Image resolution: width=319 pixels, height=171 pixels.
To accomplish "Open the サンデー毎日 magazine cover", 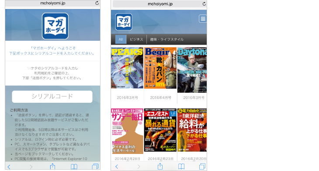I will tap(127, 131).
